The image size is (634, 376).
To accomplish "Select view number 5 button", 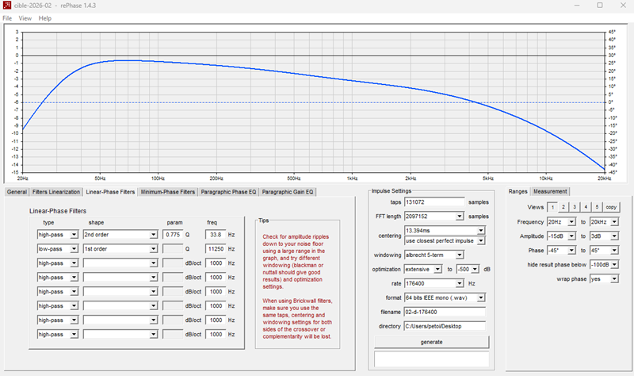I will click(597, 207).
